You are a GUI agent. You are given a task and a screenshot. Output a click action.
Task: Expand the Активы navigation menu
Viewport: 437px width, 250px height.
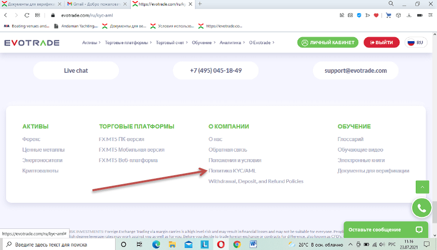pos(91,43)
